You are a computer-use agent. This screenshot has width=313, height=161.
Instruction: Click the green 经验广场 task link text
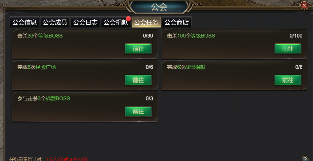(46, 67)
